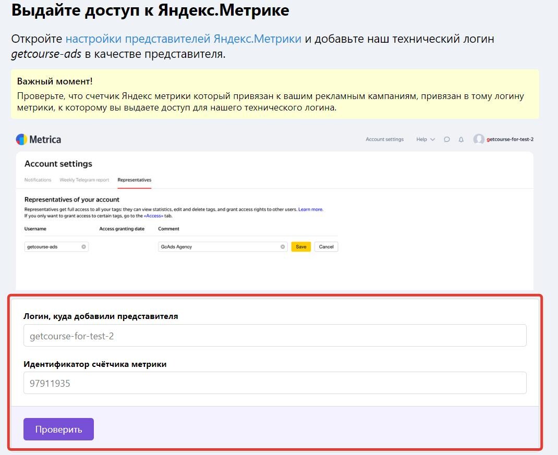Viewport: 558px width, 455px height.
Task: Open the getcourse-for-test-2 account name
Action: [x=510, y=140]
